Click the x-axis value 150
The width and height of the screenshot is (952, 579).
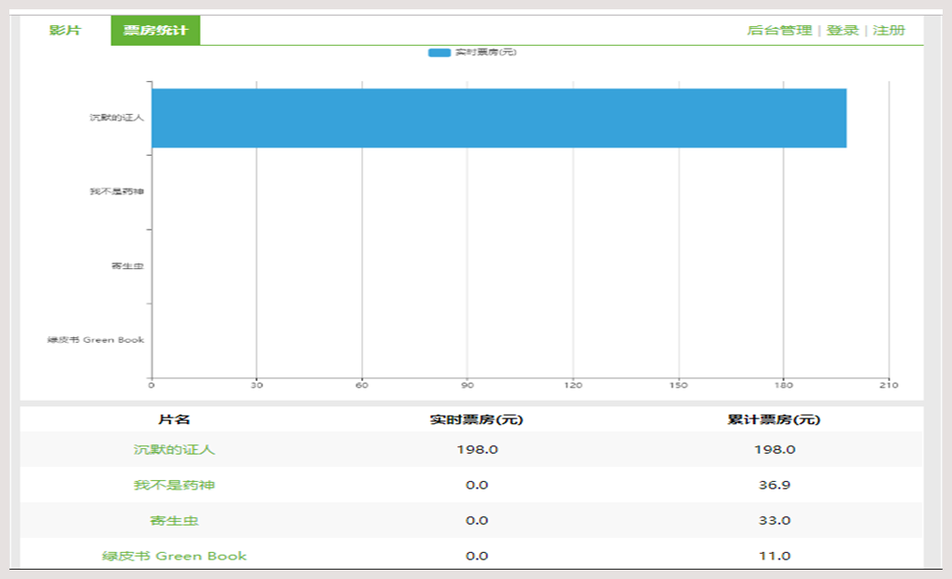click(679, 385)
